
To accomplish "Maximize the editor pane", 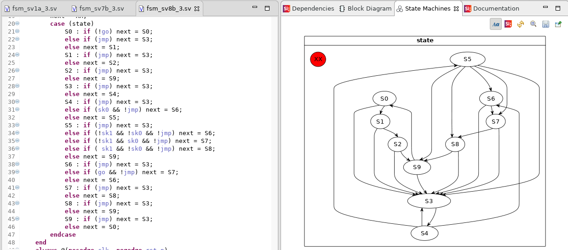I will [267, 8].
